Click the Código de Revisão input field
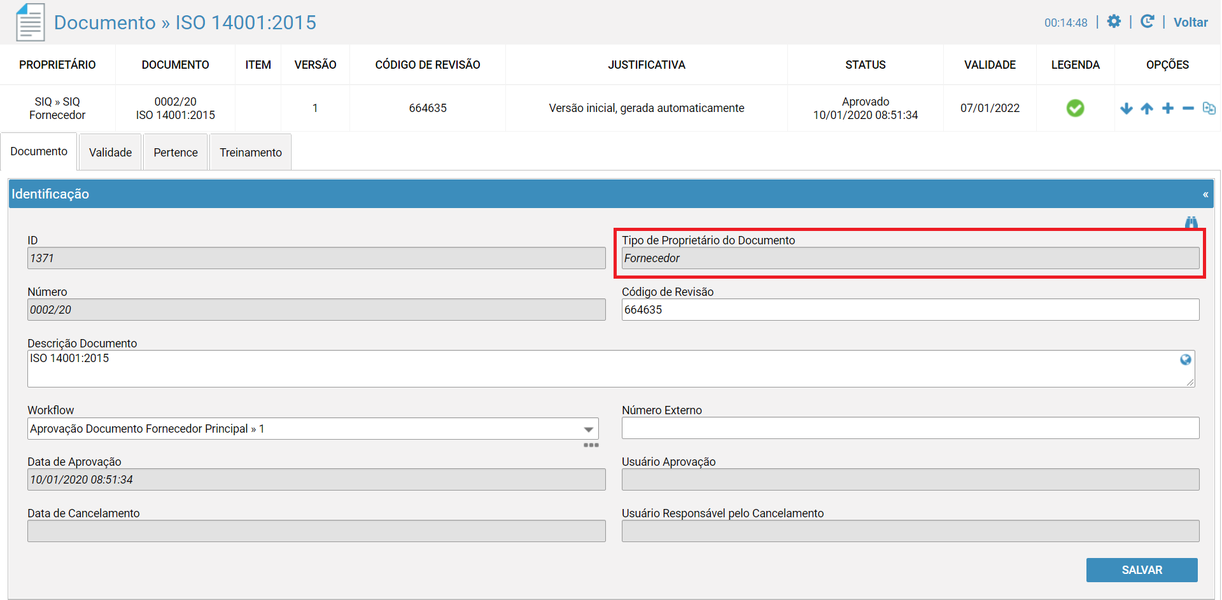Viewport: 1222px width, 600px height. pyautogui.click(x=910, y=310)
